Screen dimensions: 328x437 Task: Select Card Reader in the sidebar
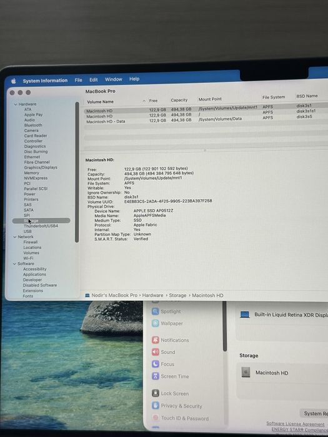(x=36, y=135)
